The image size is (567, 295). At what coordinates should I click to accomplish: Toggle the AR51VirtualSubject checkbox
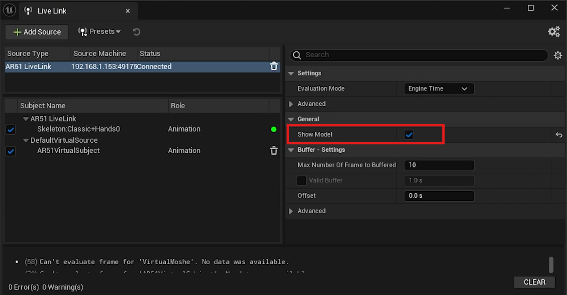pyautogui.click(x=11, y=151)
